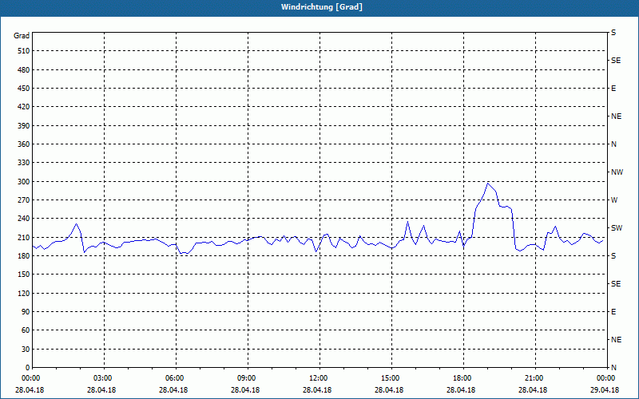Select the 330 value on the left axis
639x399 pixels.
pyautogui.click(x=24, y=163)
